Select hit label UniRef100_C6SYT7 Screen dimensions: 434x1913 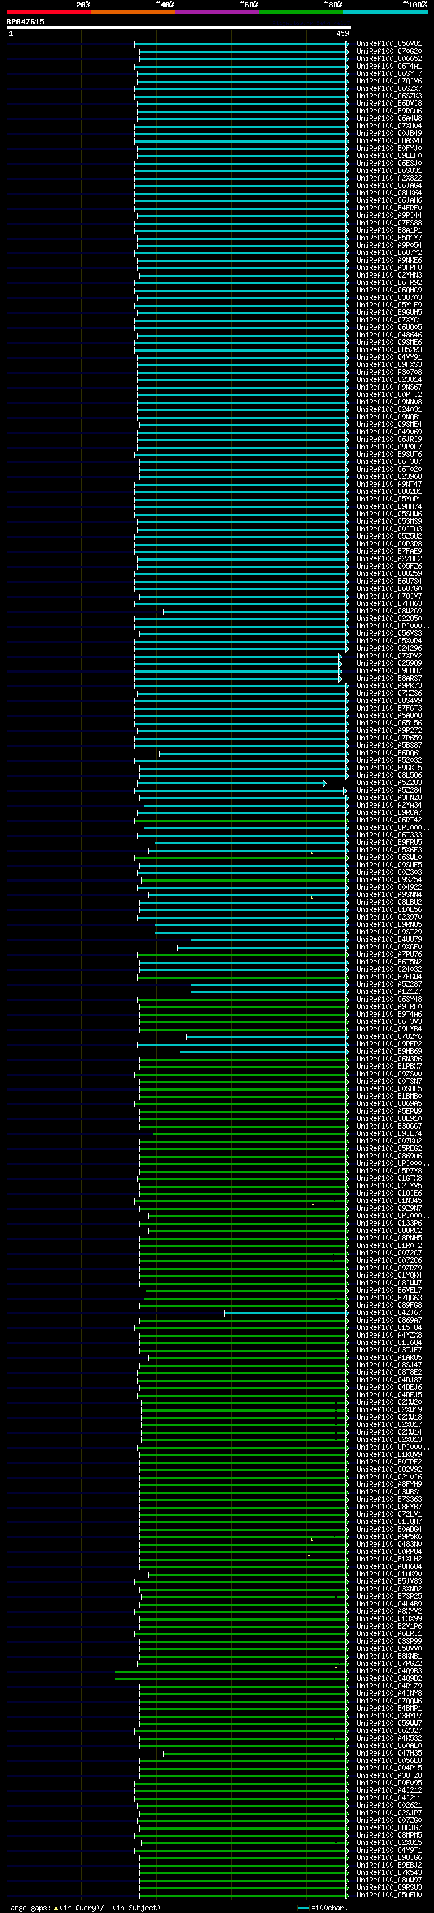point(389,73)
